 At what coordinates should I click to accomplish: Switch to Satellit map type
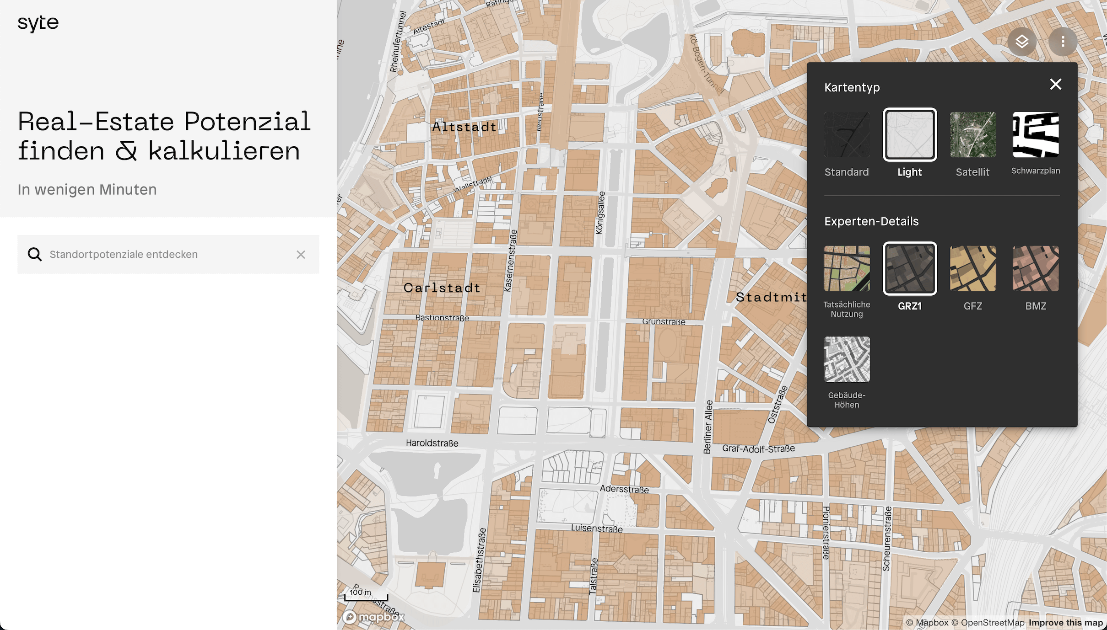[972, 135]
